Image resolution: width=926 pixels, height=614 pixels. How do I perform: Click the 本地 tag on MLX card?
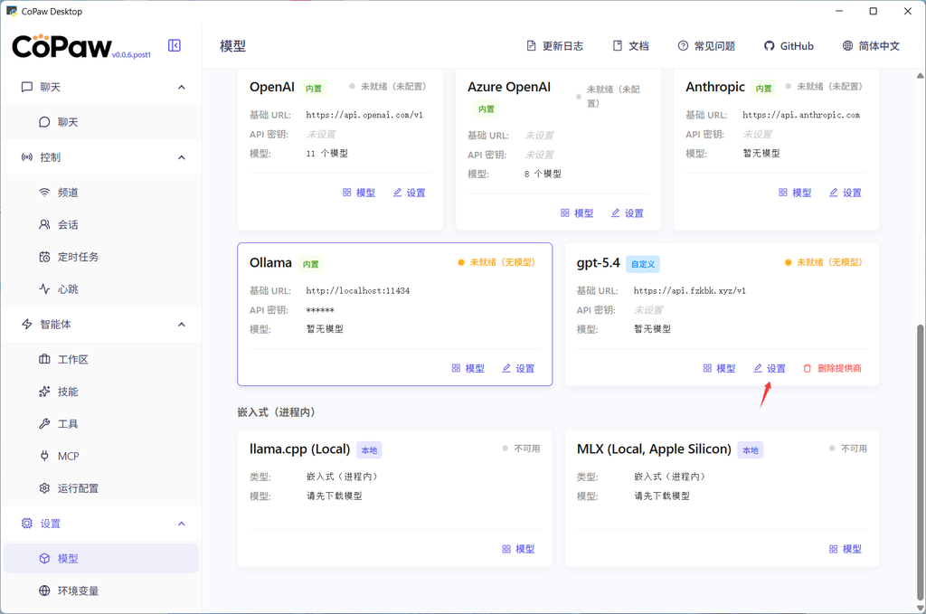(x=751, y=450)
